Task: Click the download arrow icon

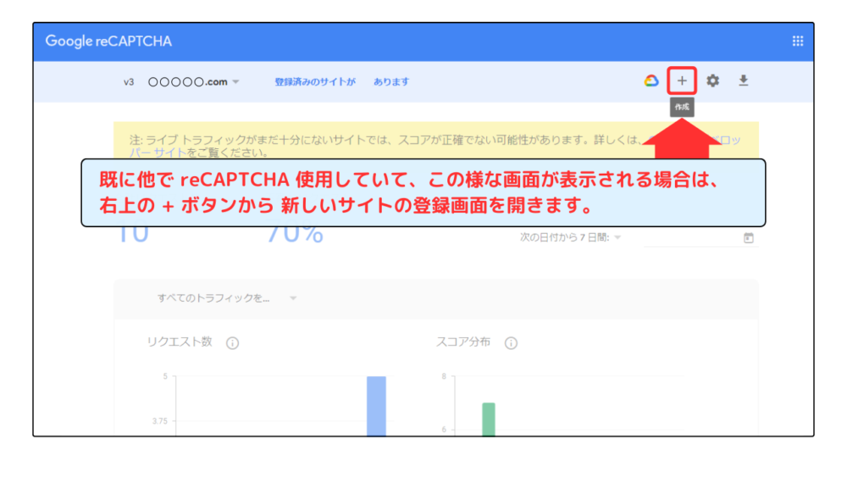Action: click(744, 80)
